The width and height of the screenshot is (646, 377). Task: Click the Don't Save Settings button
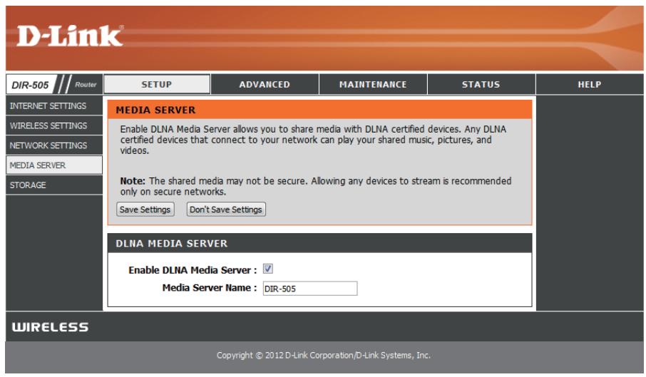226,209
